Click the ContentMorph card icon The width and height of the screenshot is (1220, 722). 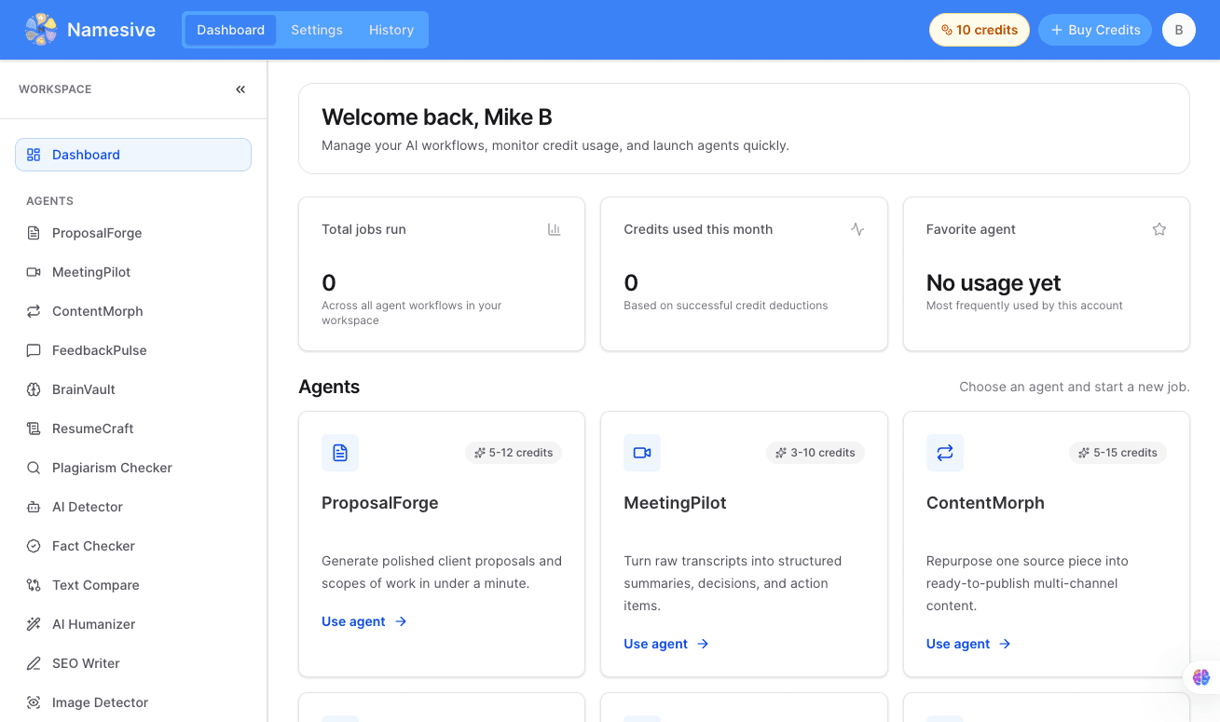[944, 453]
